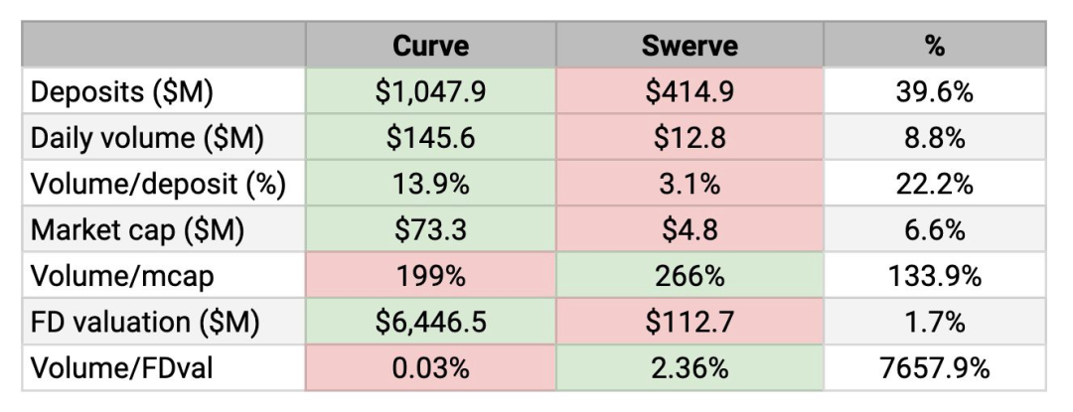This screenshot has height=412, width=1073.
Task: Select the Swerve column header
Action: point(690,45)
